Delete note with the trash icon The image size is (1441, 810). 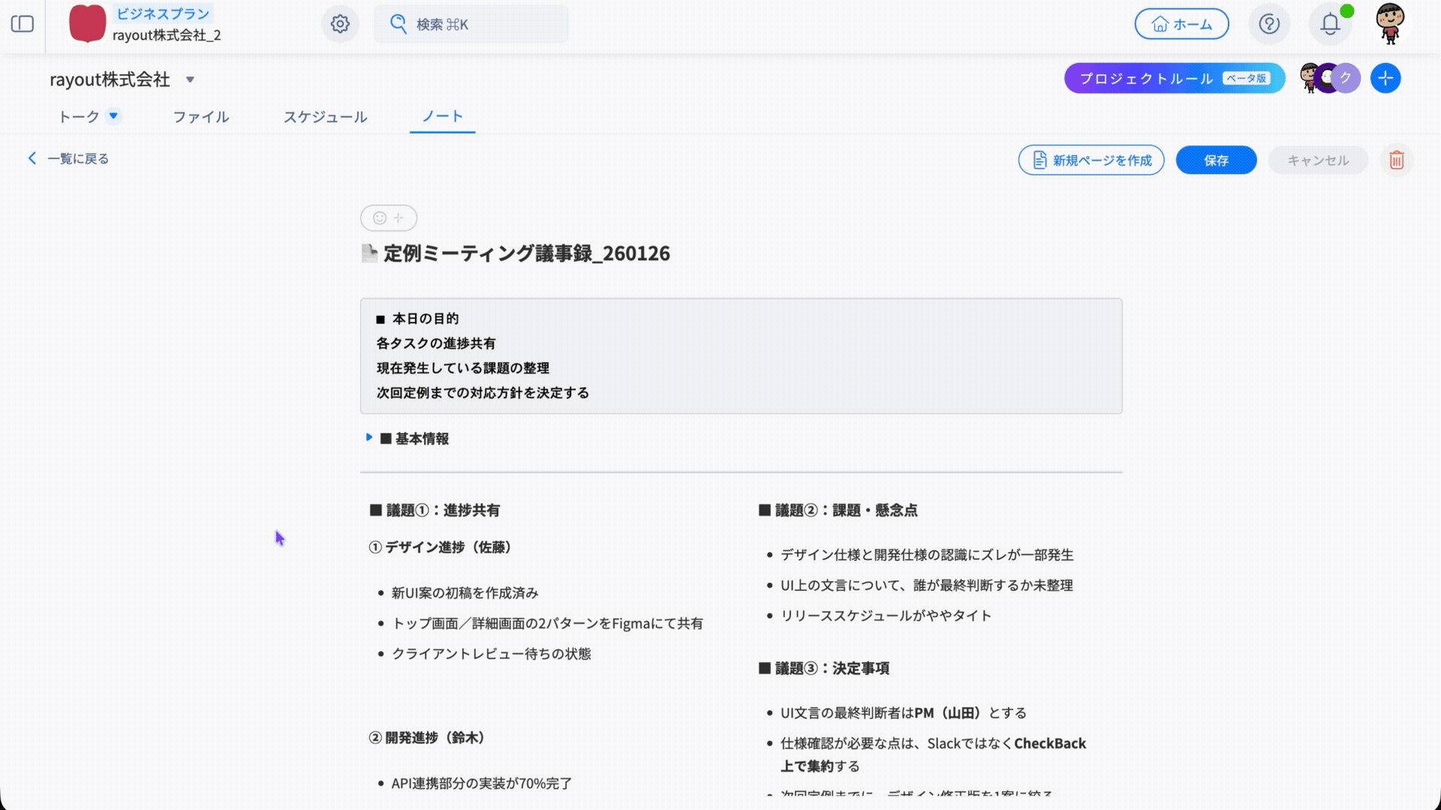pyautogui.click(x=1396, y=160)
